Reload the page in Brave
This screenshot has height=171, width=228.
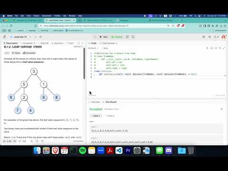point(11,26)
